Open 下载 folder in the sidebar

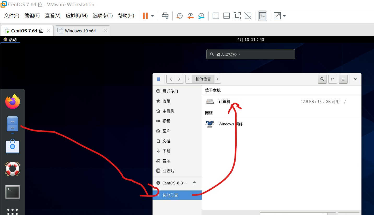coord(177,151)
